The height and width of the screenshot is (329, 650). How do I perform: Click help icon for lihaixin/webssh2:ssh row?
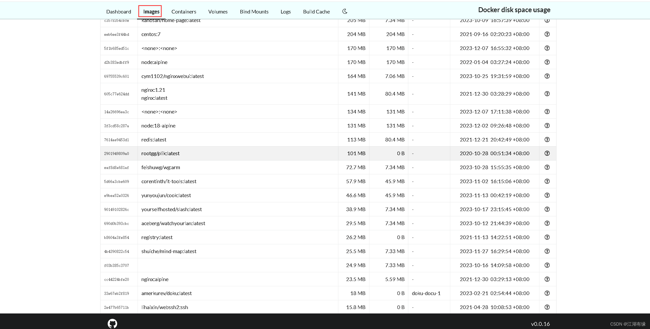click(x=547, y=307)
